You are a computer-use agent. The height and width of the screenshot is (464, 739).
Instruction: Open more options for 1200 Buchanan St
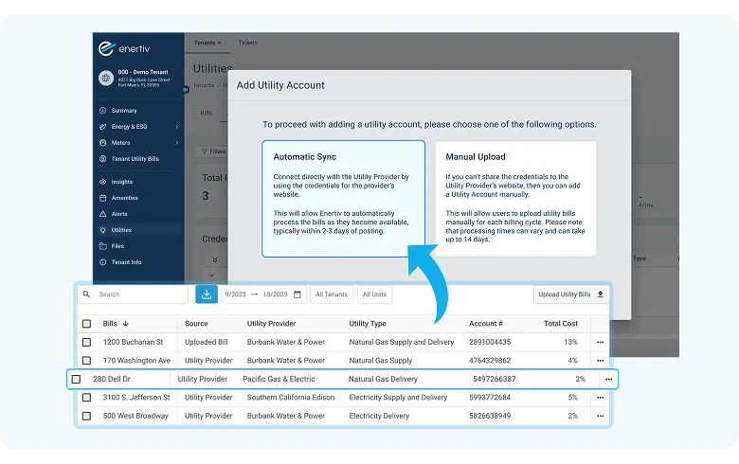coord(600,342)
